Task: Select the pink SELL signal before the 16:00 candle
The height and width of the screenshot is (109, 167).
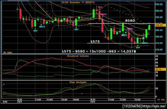Action: pyautogui.click(x=71, y=17)
